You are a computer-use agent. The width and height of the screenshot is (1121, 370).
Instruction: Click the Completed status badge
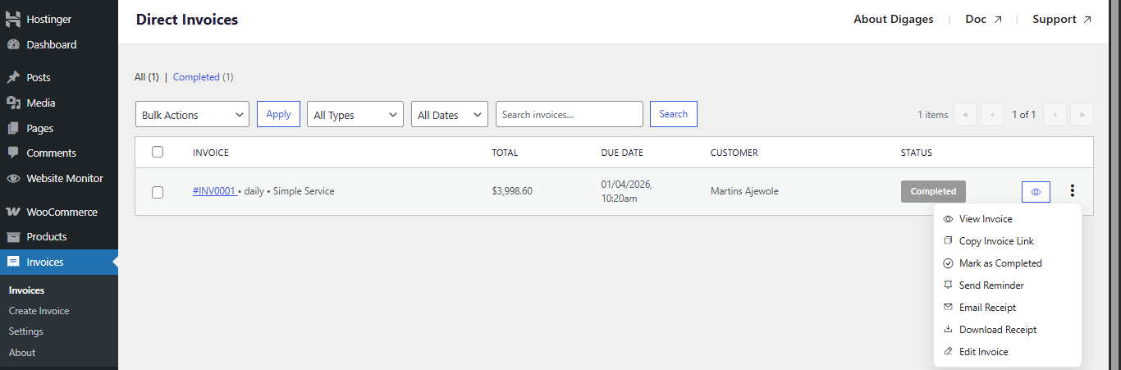pos(933,191)
